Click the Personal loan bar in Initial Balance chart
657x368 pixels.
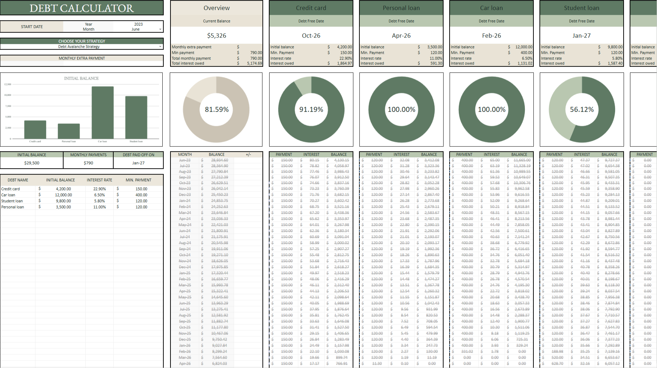point(69,131)
